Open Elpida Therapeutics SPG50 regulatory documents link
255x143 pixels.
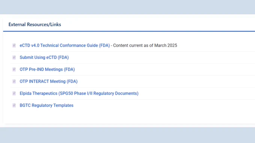pos(79,93)
